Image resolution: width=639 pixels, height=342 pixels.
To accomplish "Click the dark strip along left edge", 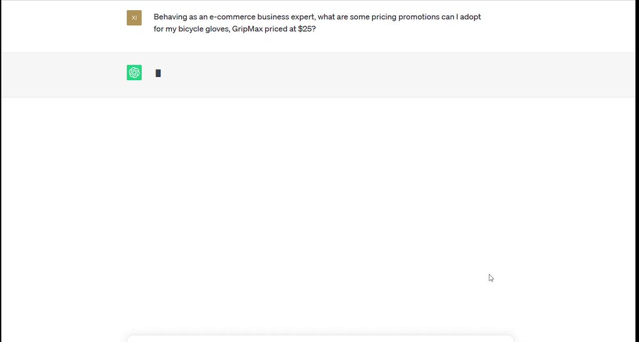I will coord(1,171).
